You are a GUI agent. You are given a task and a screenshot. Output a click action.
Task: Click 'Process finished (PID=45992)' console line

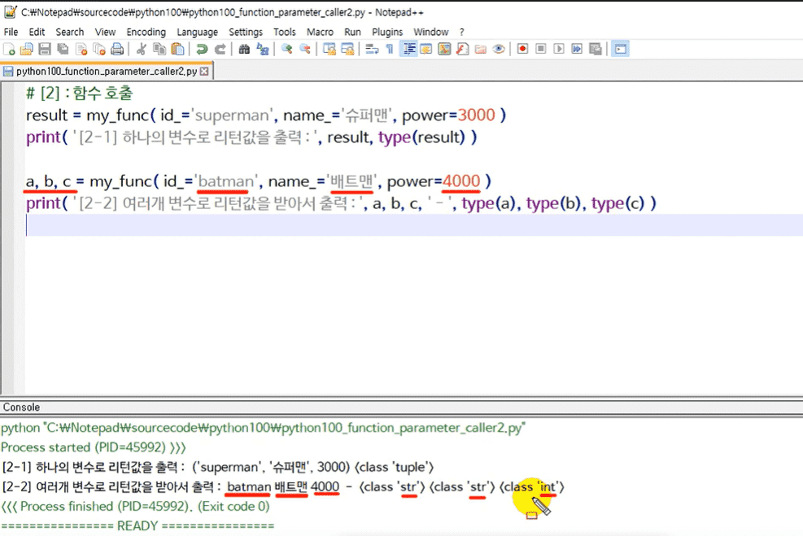(x=135, y=506)
